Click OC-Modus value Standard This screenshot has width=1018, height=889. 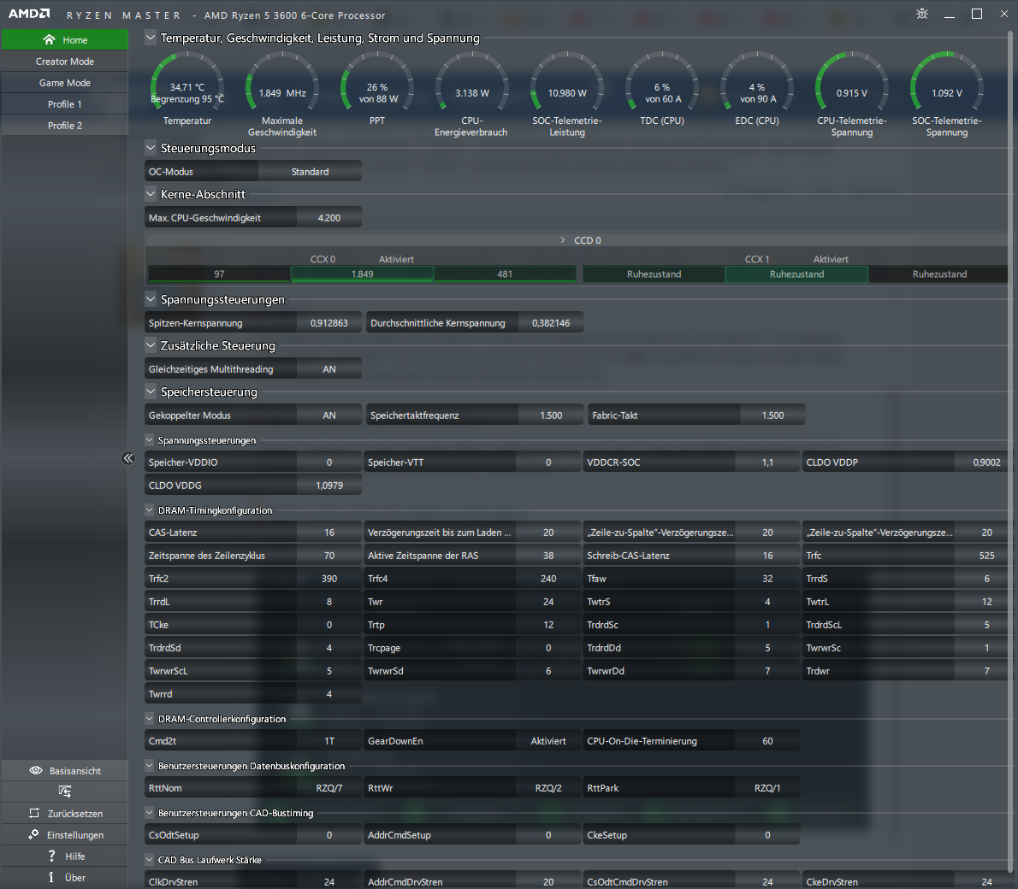point(310,171)
